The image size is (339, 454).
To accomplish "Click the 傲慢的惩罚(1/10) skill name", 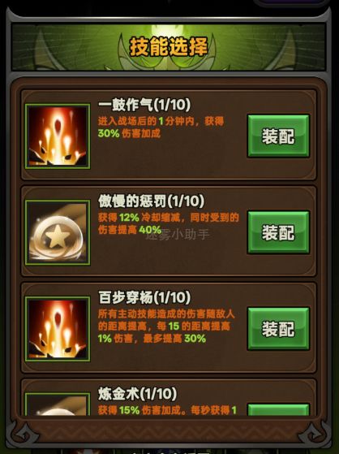I will [151, 201].
